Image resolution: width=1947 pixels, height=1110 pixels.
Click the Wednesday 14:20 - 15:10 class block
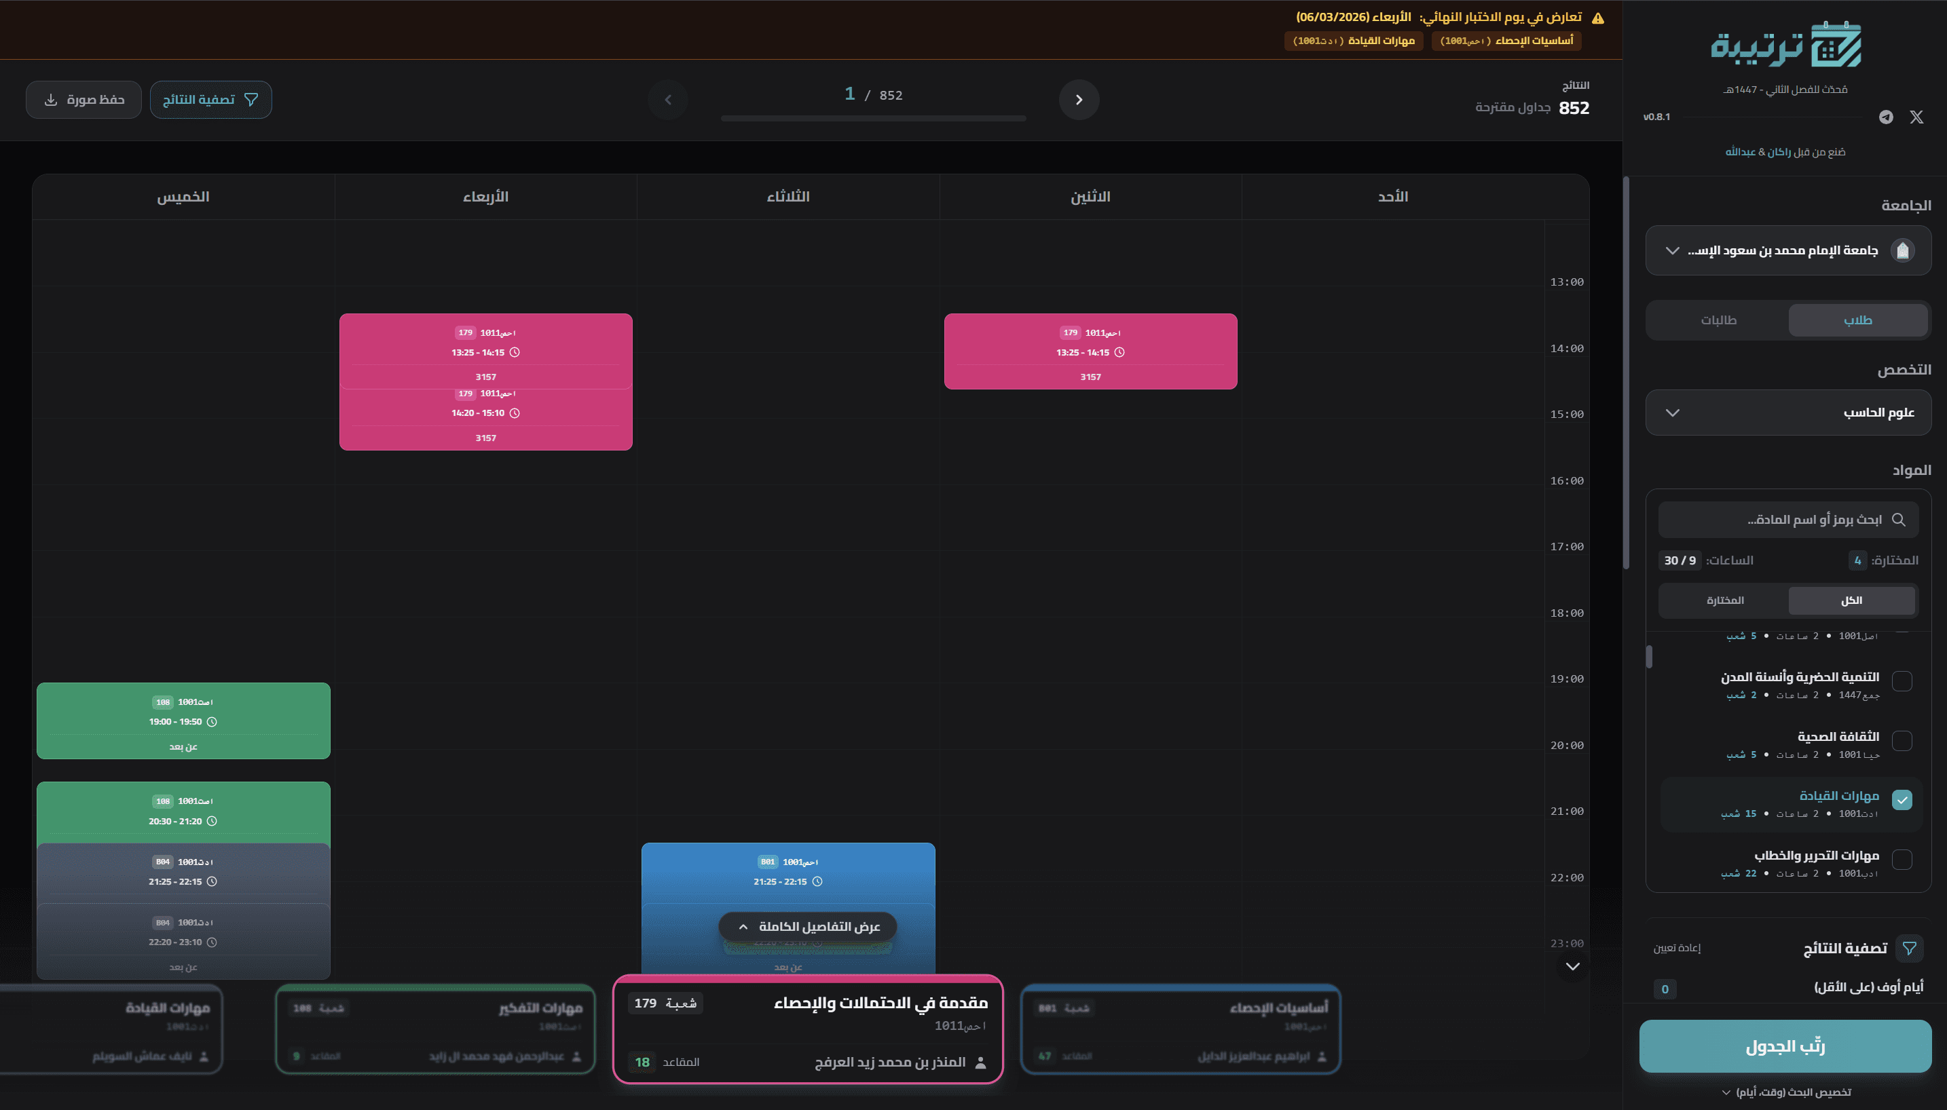click(x=486, y=419)
